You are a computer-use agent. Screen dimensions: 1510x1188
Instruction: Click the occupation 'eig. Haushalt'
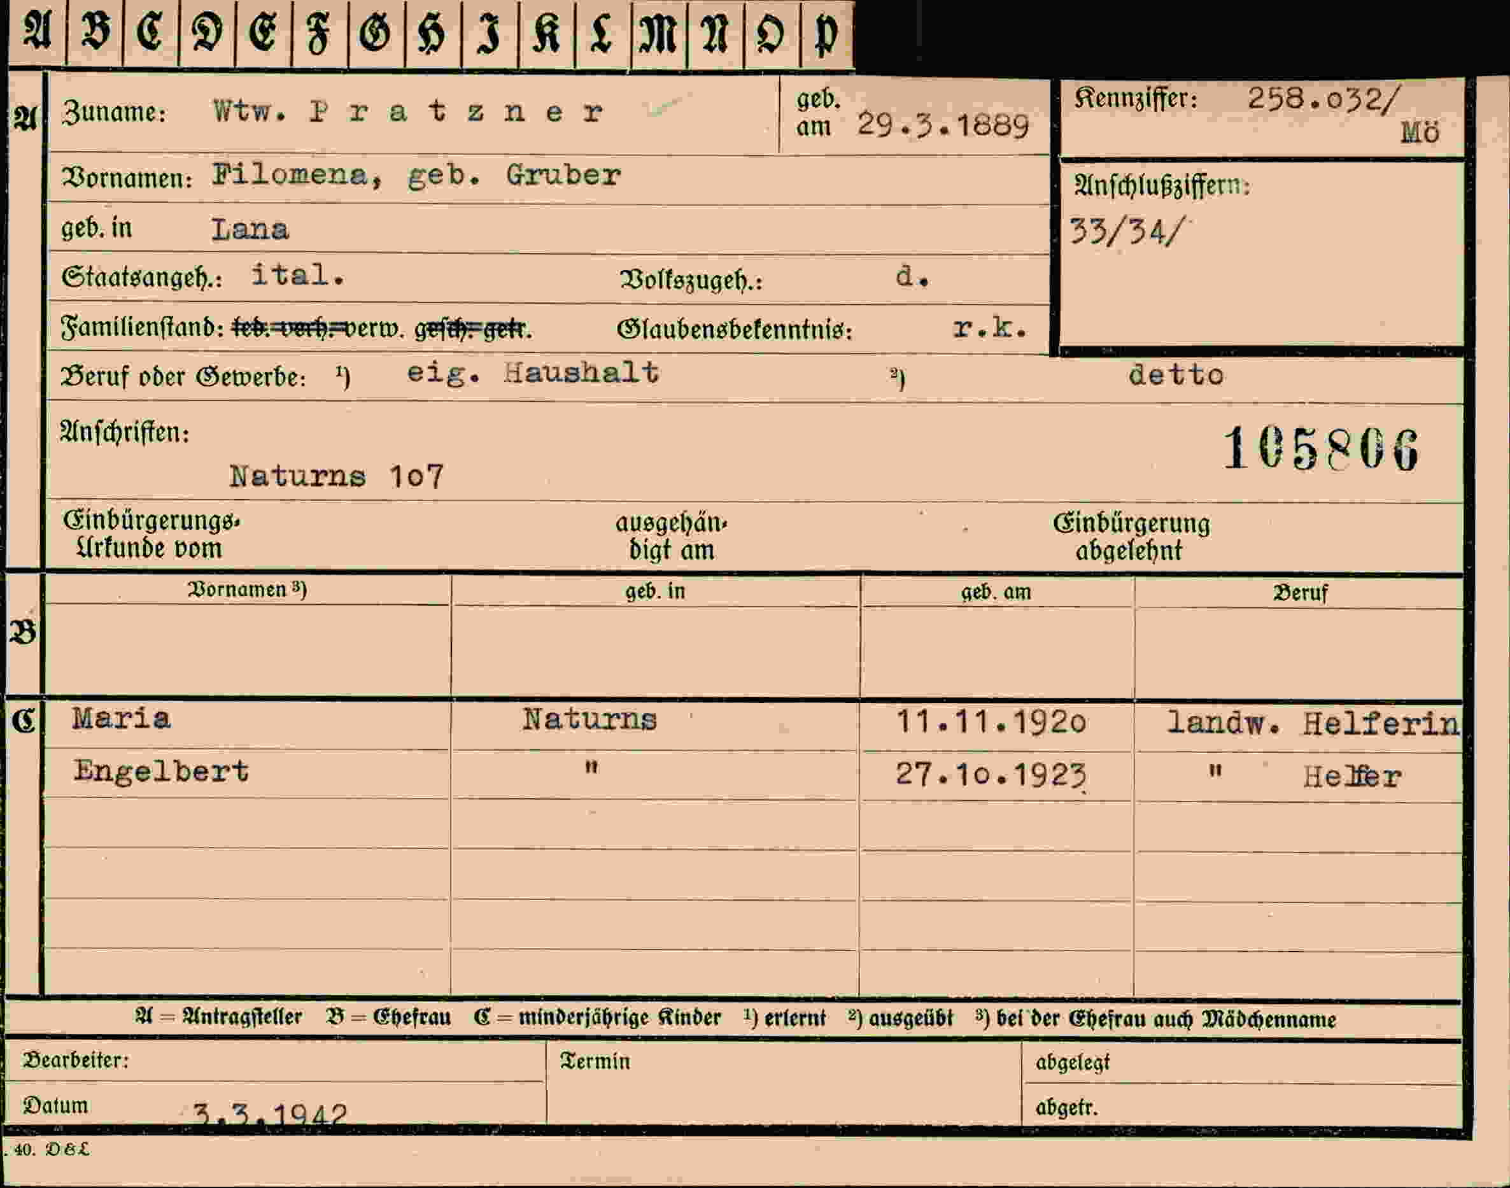coord(533,374)
